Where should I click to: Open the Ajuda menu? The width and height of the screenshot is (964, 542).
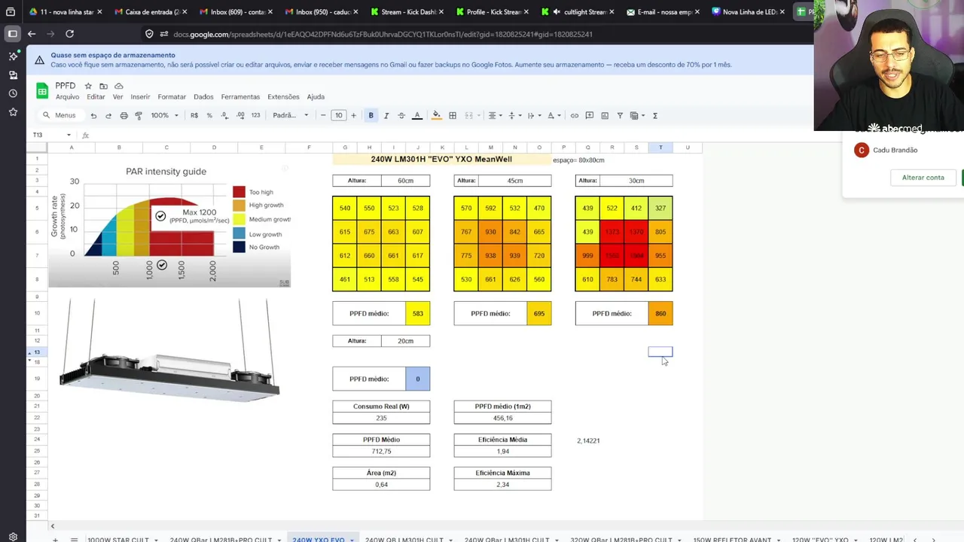tap(316, 96)
